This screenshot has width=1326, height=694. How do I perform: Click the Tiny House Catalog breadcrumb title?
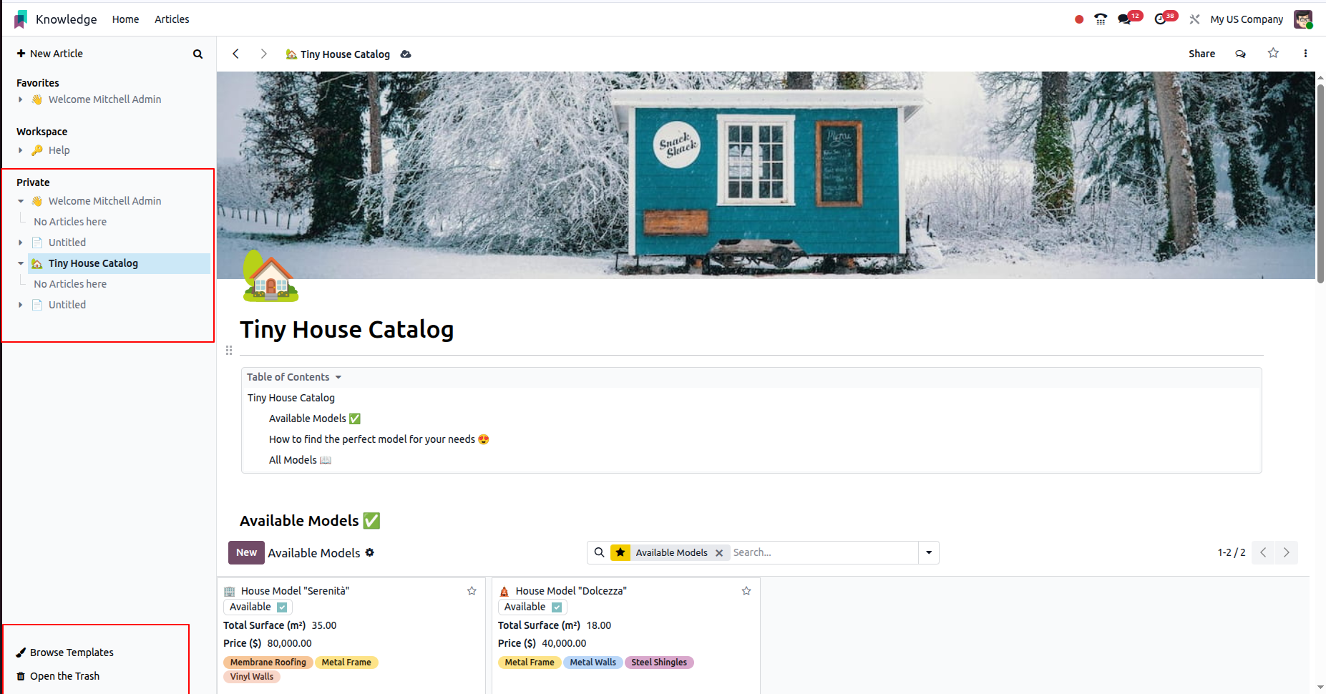pos(345,54)
